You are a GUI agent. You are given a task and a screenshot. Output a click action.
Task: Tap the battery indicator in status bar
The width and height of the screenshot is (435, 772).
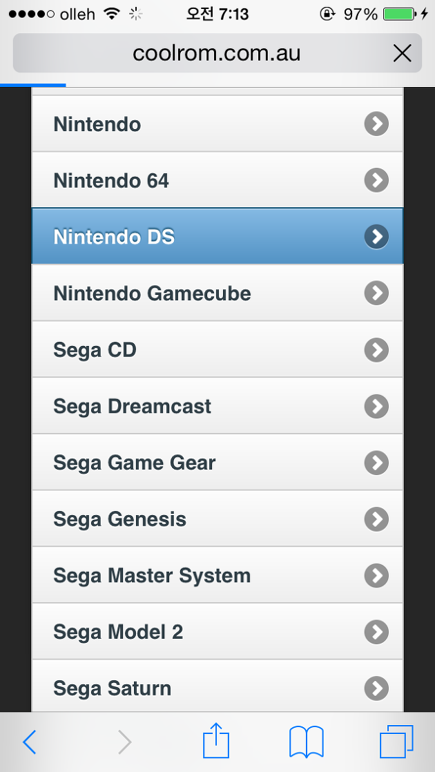(x=399, y=15)
